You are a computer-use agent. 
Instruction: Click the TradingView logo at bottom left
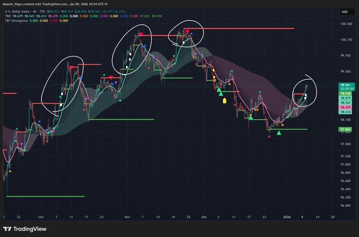pyautogui.click(x=25, y=229)
